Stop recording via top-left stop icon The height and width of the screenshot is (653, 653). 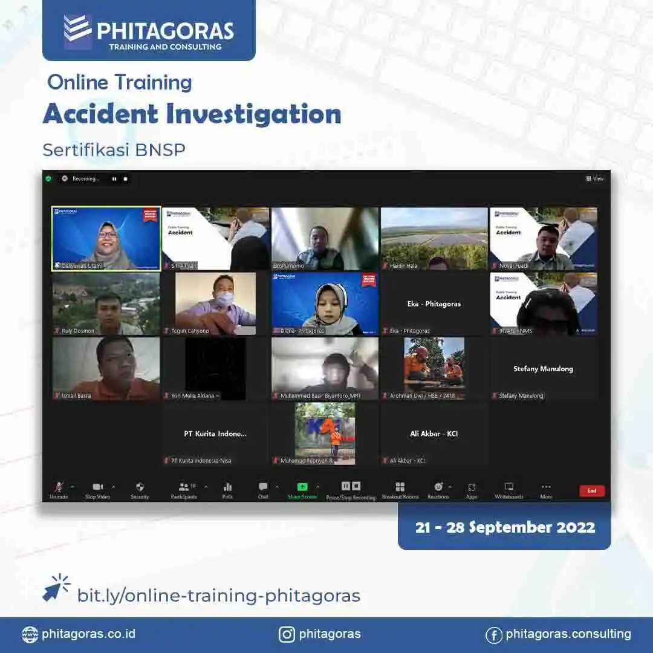coord(125,179)
